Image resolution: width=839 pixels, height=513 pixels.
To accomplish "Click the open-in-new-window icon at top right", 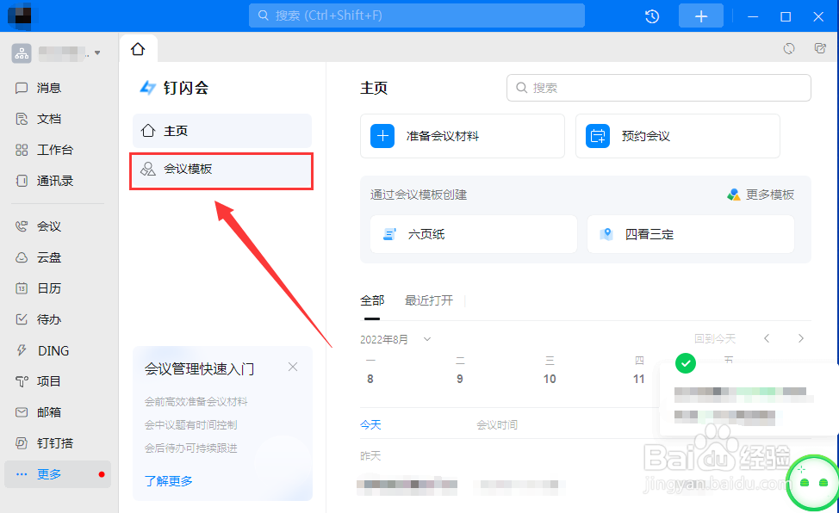I will [820, 49].
